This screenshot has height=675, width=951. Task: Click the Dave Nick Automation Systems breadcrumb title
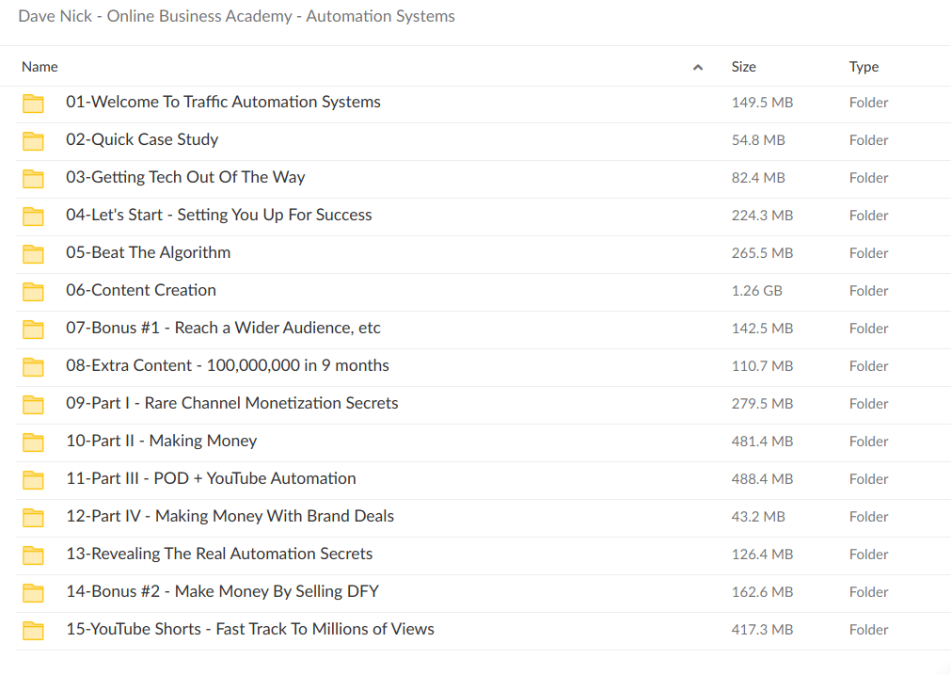click(x=236, y=16)
